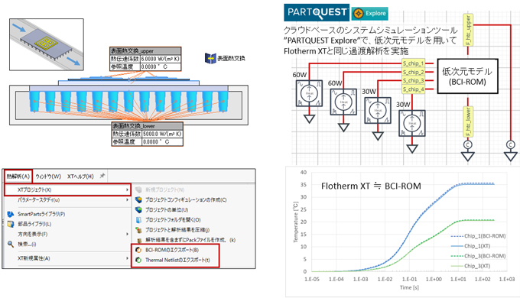
Task: Choose プロジェクトの単位(U)
Action: pos(167,210)
